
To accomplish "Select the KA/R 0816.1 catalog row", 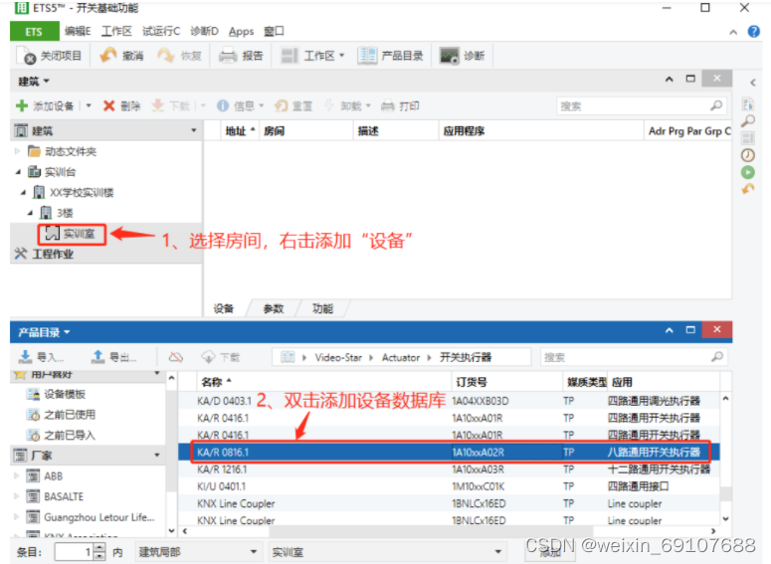I will 449,452.
